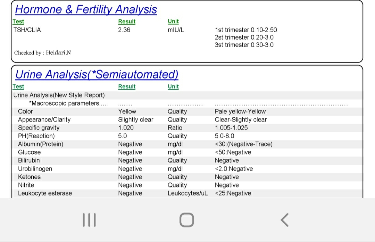
Task: Click the Hormone & Fertility Analysis heading
Action: [86, 10]
